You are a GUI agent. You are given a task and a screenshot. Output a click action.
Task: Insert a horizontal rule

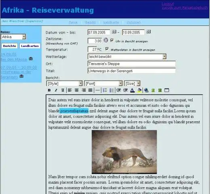pos(97,90)
